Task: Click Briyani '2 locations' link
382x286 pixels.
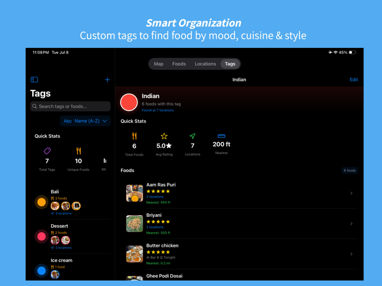Action: click(x=154, y=227)
